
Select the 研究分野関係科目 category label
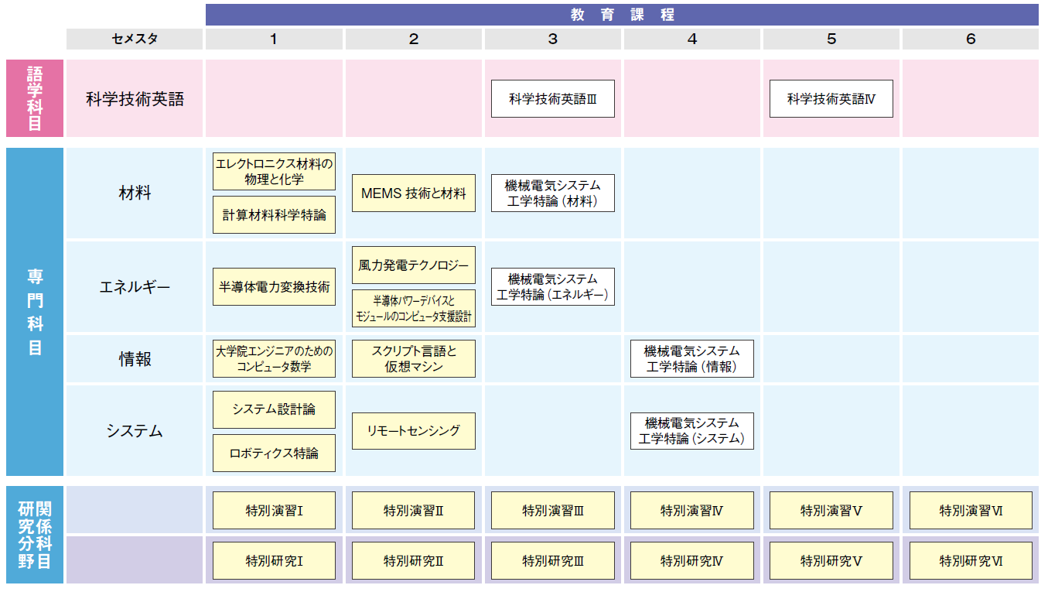pyautogui.click(x=35, y=535)
